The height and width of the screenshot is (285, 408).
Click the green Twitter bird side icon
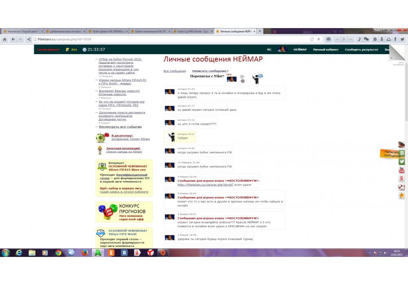pos(401,162)
